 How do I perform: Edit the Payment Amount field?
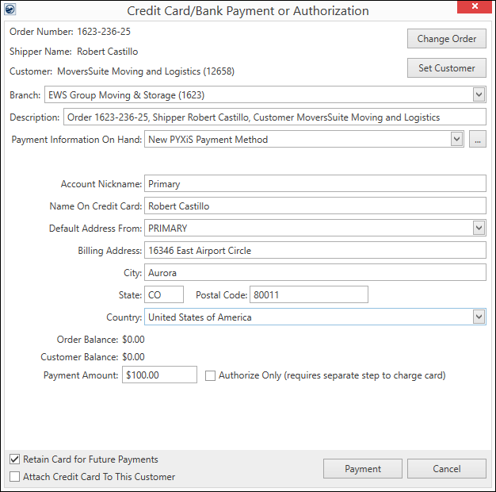point(159,375)
